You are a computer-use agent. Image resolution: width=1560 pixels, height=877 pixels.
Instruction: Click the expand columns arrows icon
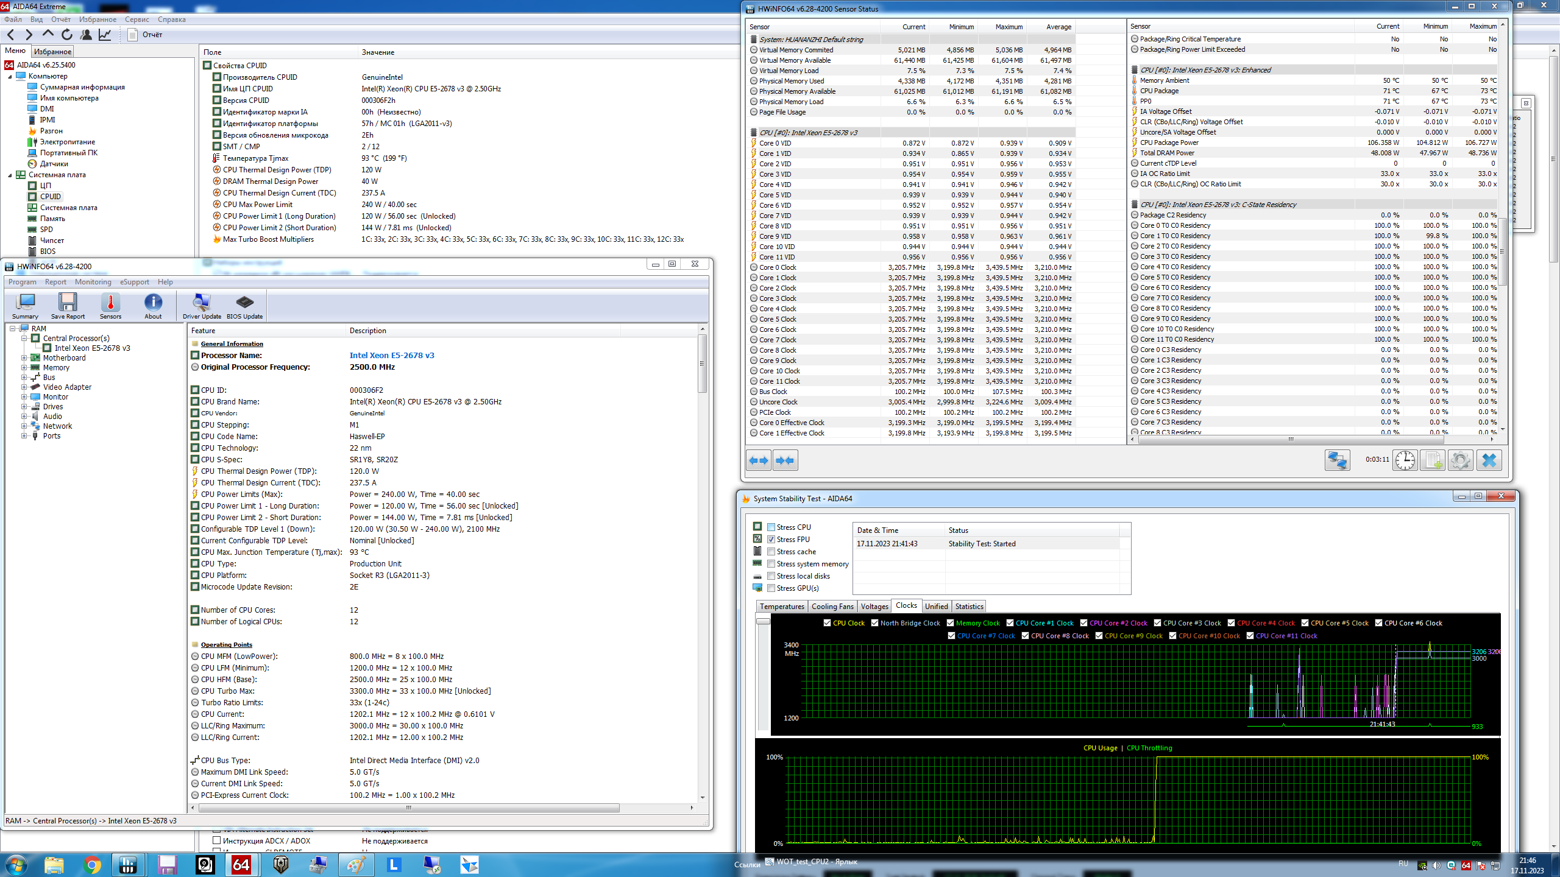click(x=759, y=460)
